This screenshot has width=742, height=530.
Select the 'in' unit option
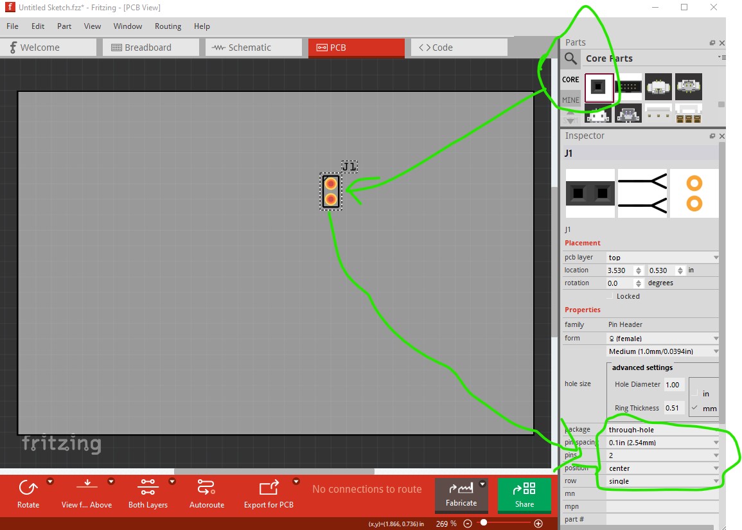point(695,394)
